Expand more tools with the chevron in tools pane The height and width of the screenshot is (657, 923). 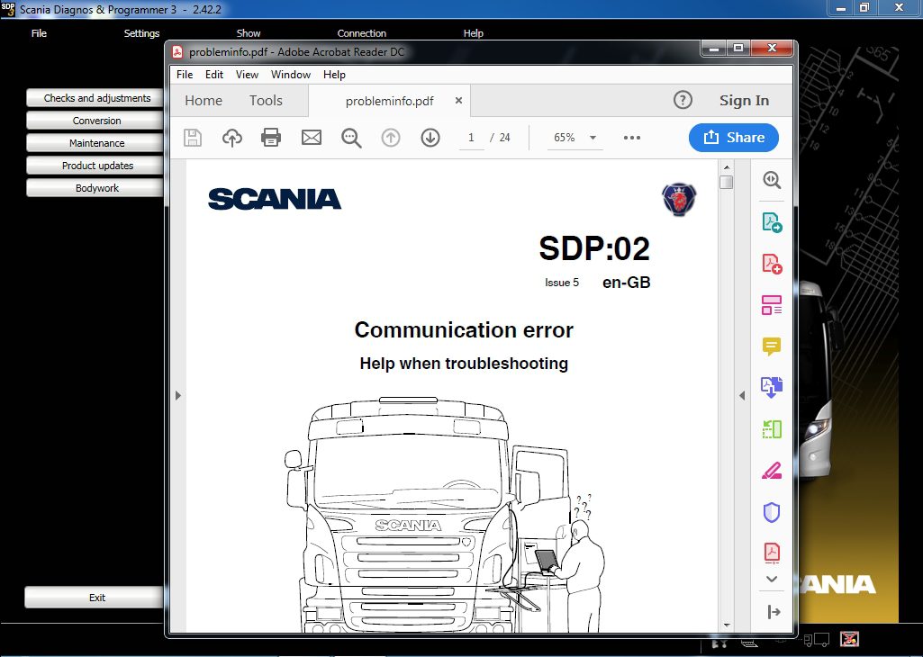pos(772,580)
